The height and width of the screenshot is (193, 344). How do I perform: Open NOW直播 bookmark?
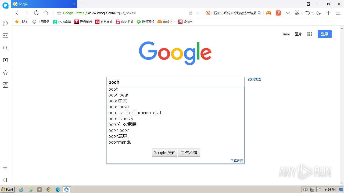click(x=62, y=22)
